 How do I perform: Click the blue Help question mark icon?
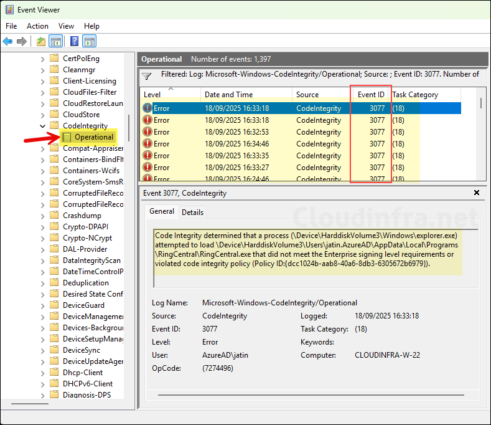click(74, 42)
